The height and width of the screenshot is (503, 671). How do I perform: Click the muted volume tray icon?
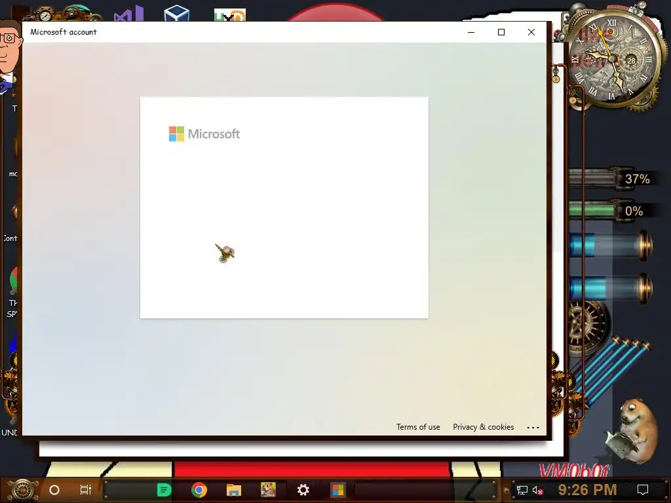click(537, 490)
